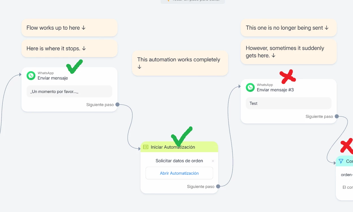Click the Iniciar Automatización header icon
Screen dimensions: 353x212
[146, 147]
